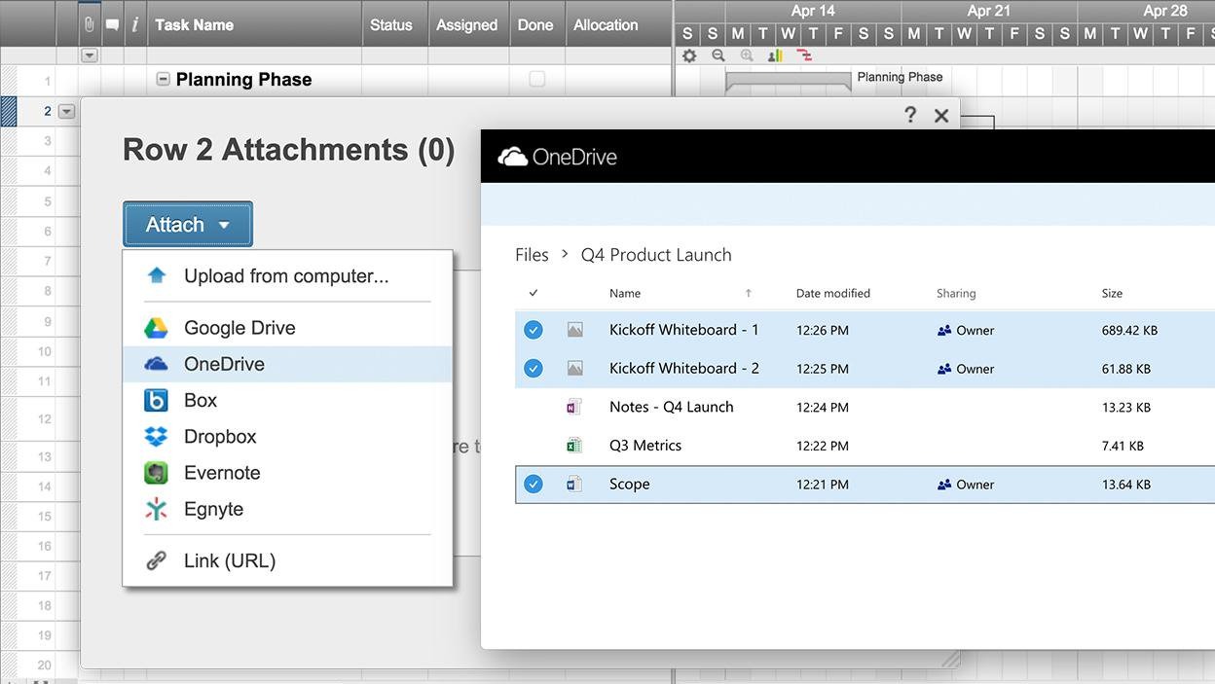
Task: Click the resource allocation chart icon
Action: click(x=776, y=56)
